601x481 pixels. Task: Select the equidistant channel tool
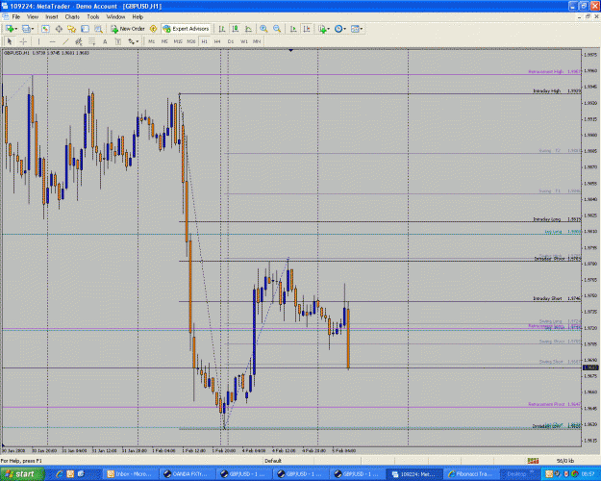79,41
